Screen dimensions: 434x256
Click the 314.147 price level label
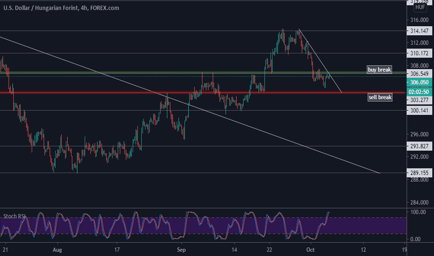419,31
